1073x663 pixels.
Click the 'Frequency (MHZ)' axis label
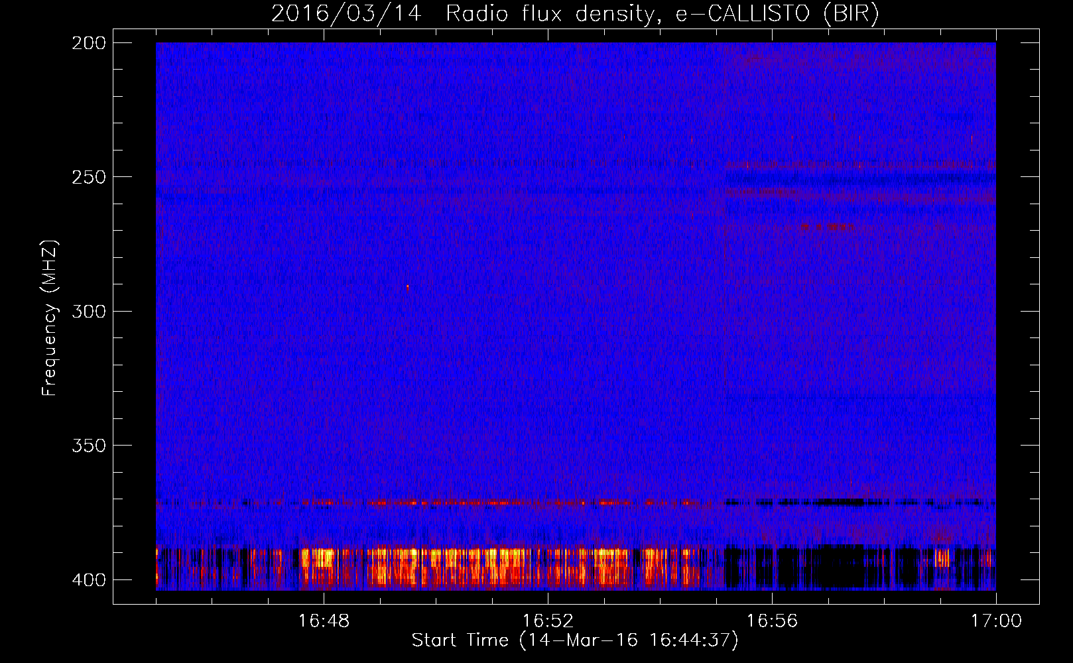pyautogui.click(x=50, y=318)
